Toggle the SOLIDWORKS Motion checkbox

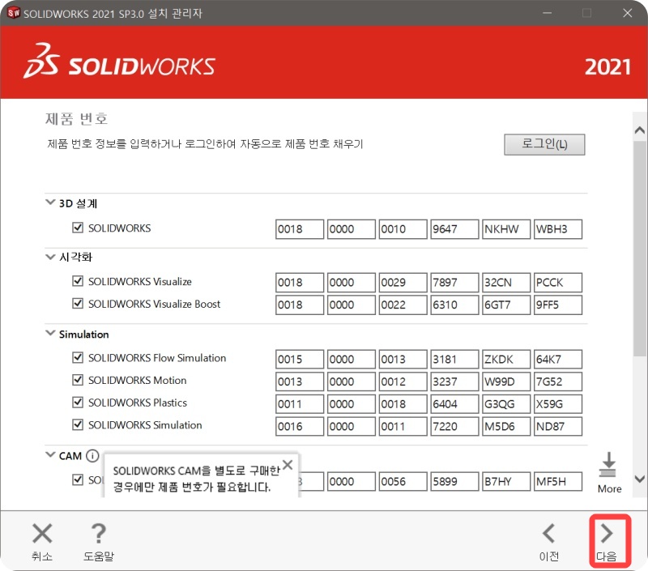tap(78, 381)
